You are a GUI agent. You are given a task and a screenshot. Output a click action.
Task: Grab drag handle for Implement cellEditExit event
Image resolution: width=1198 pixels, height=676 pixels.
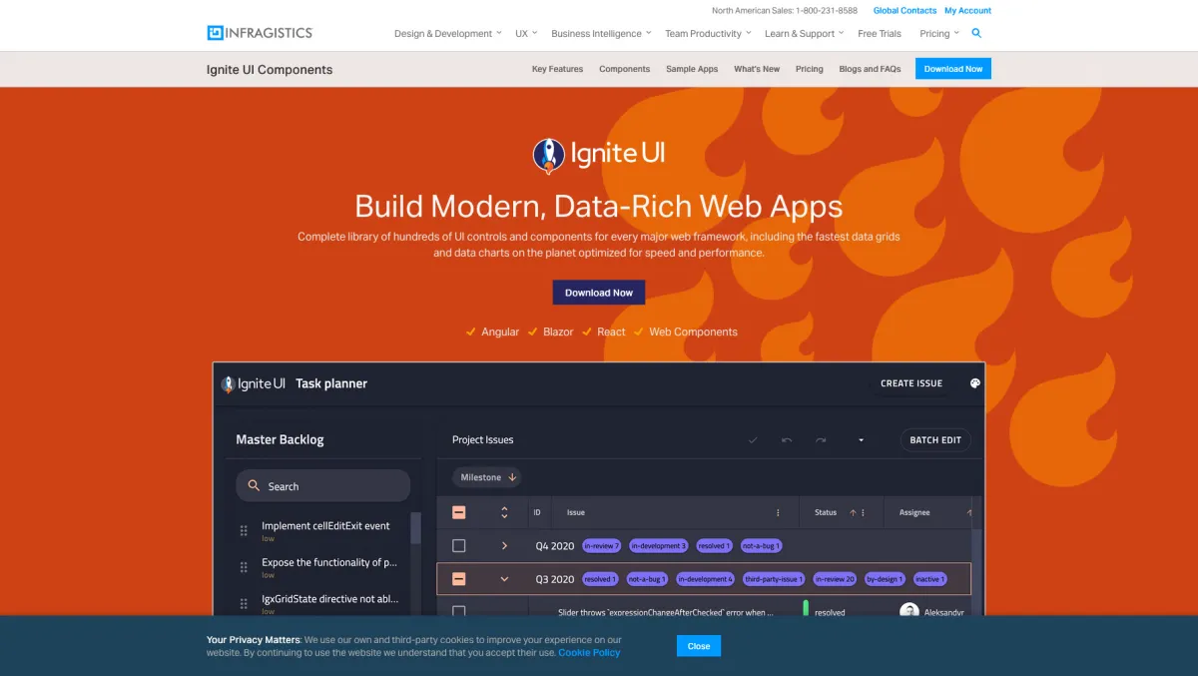click(x=244, y=530)
